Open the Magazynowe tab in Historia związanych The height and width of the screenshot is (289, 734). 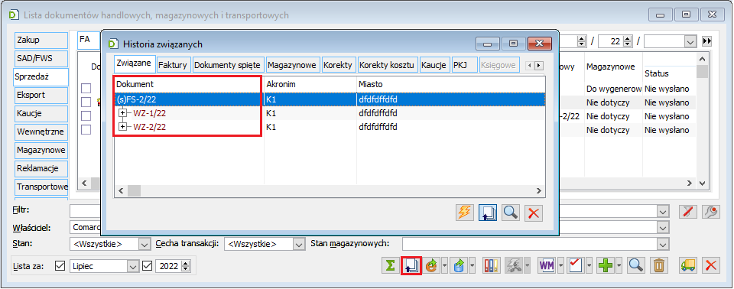tap(293, 65)
